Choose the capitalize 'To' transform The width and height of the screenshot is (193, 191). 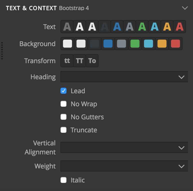[x=92, y=61]
